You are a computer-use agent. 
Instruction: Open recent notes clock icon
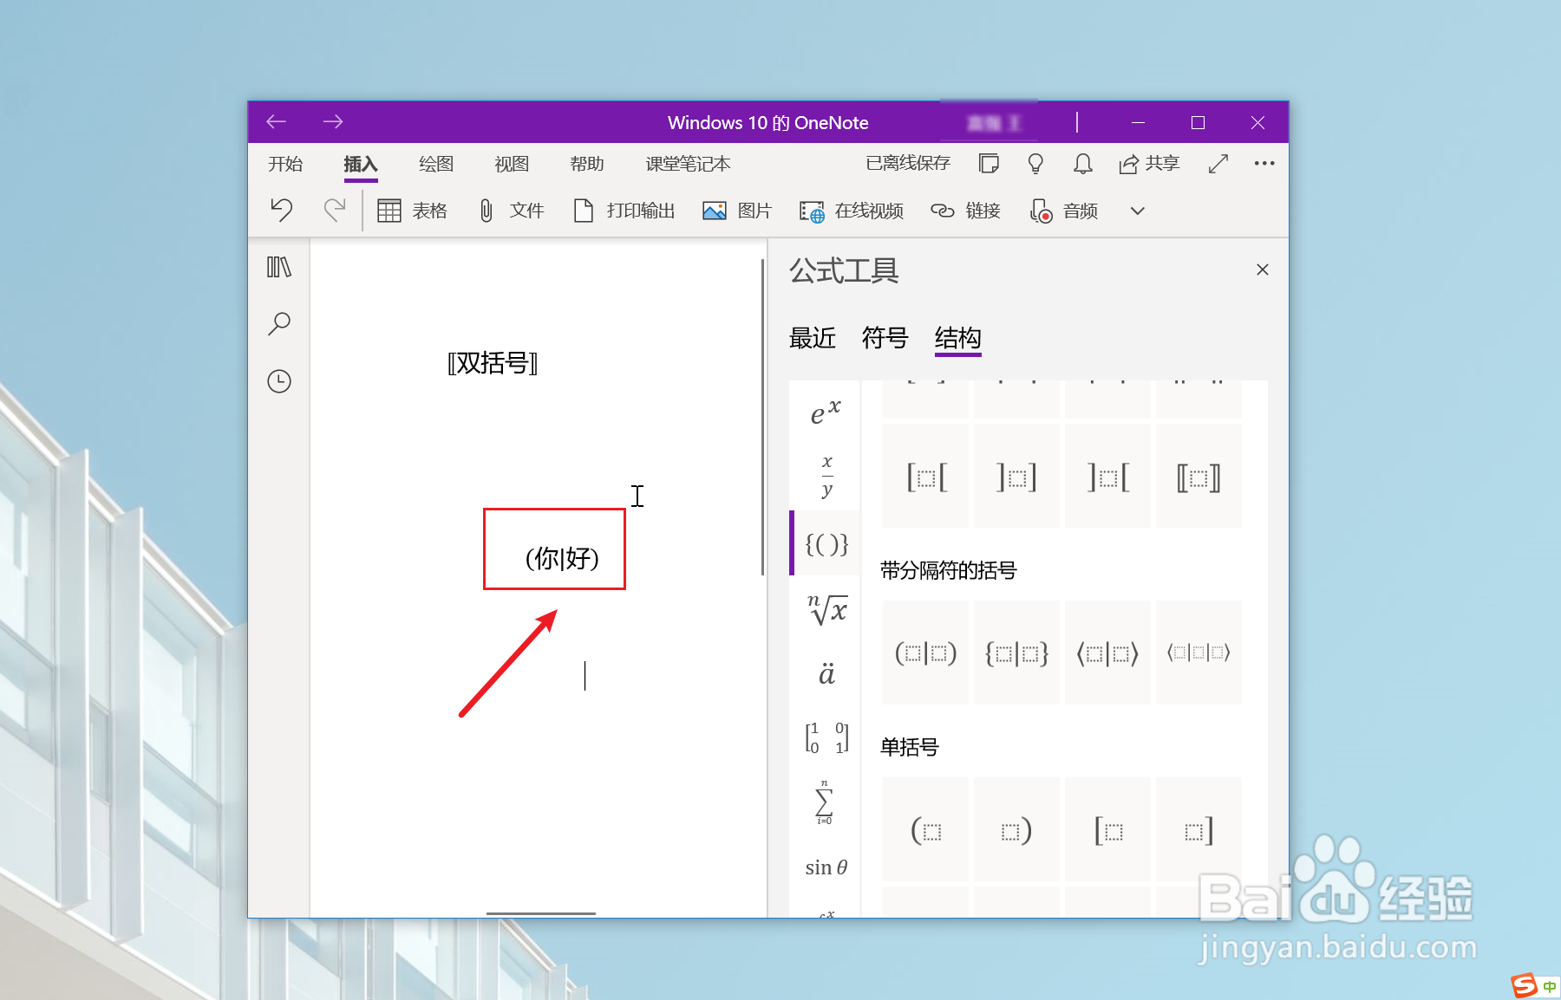pyautogui.click(x=279, y=381)
